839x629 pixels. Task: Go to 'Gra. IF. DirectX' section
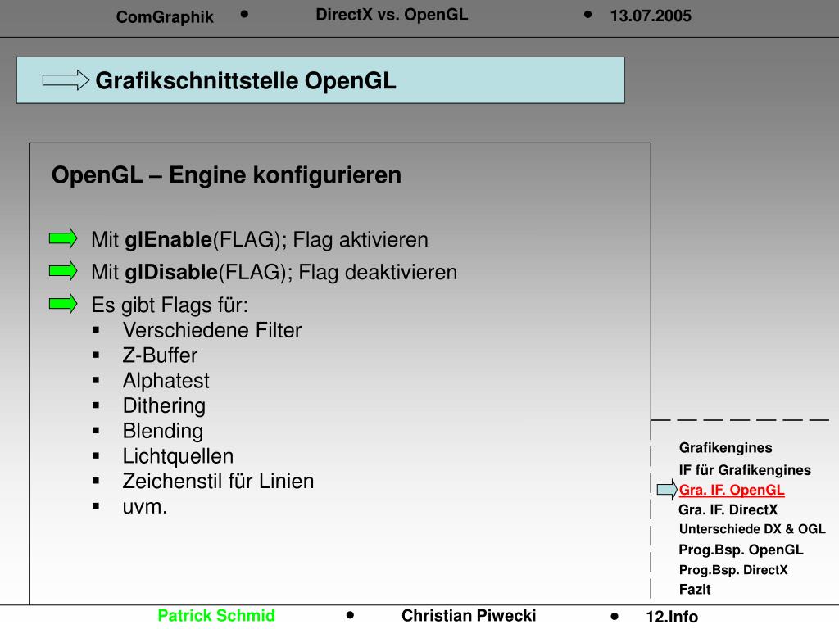(x=728, y=509)
